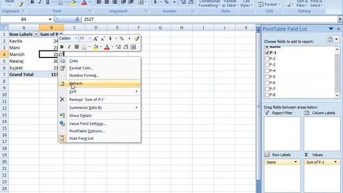Expand the formula bar
Screen dimensions: 343x193
point(340,19)
